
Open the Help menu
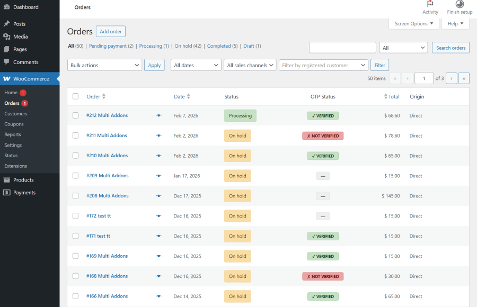455,23
